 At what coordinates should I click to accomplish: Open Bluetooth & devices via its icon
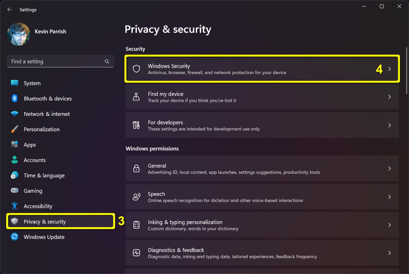[14, 98]
